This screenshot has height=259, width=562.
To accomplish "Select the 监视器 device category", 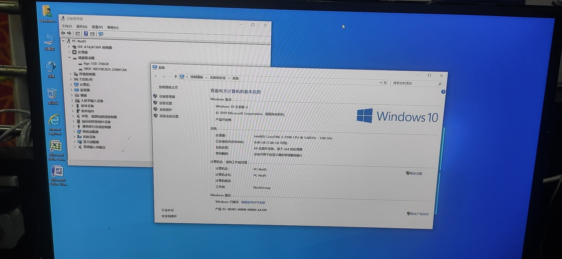I will [85, 90].
